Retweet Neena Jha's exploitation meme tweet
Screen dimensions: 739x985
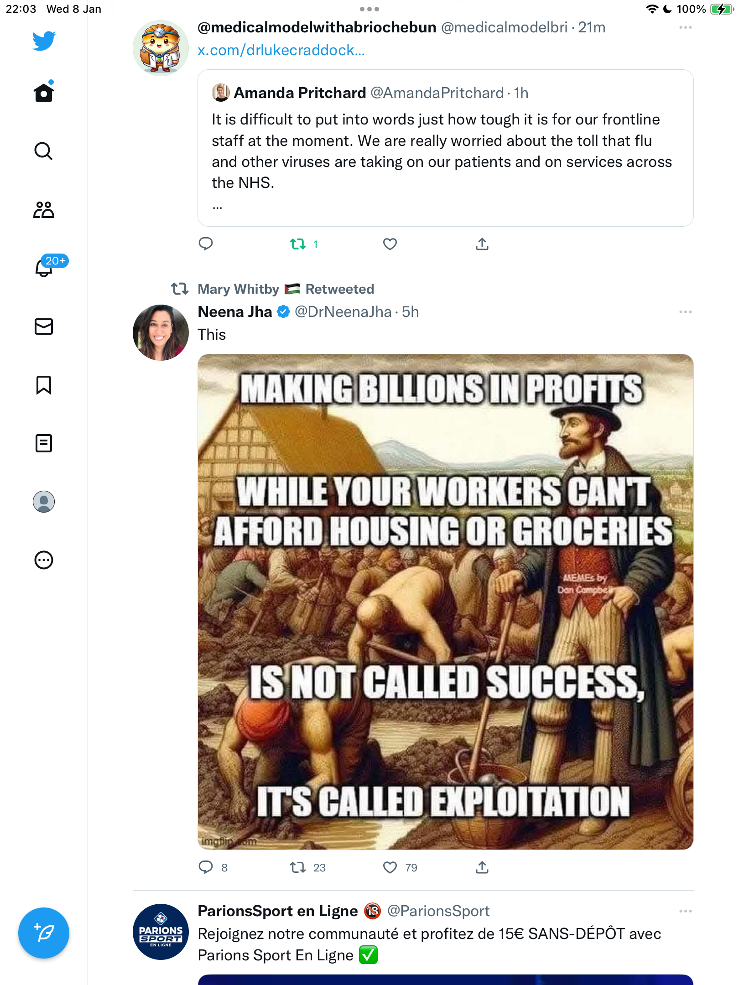coord(298,867)
